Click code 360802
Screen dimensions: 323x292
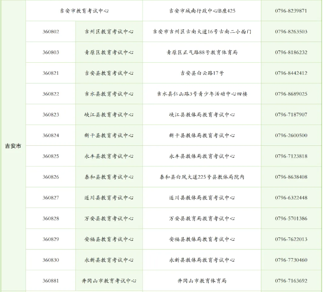pos(51,31)
